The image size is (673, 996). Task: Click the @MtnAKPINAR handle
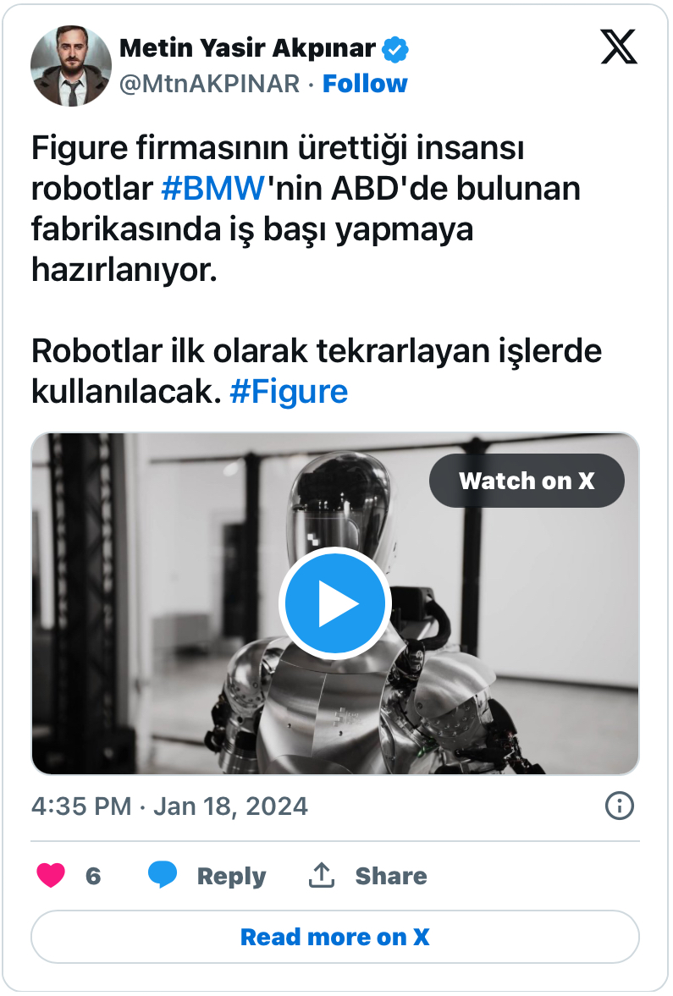tap(210, 83)
